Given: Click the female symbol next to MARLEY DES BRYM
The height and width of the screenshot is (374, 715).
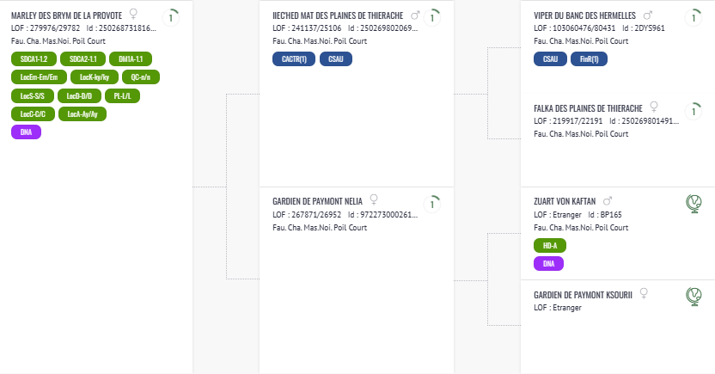Looking at the screenshot, I should tap(133, 14).
